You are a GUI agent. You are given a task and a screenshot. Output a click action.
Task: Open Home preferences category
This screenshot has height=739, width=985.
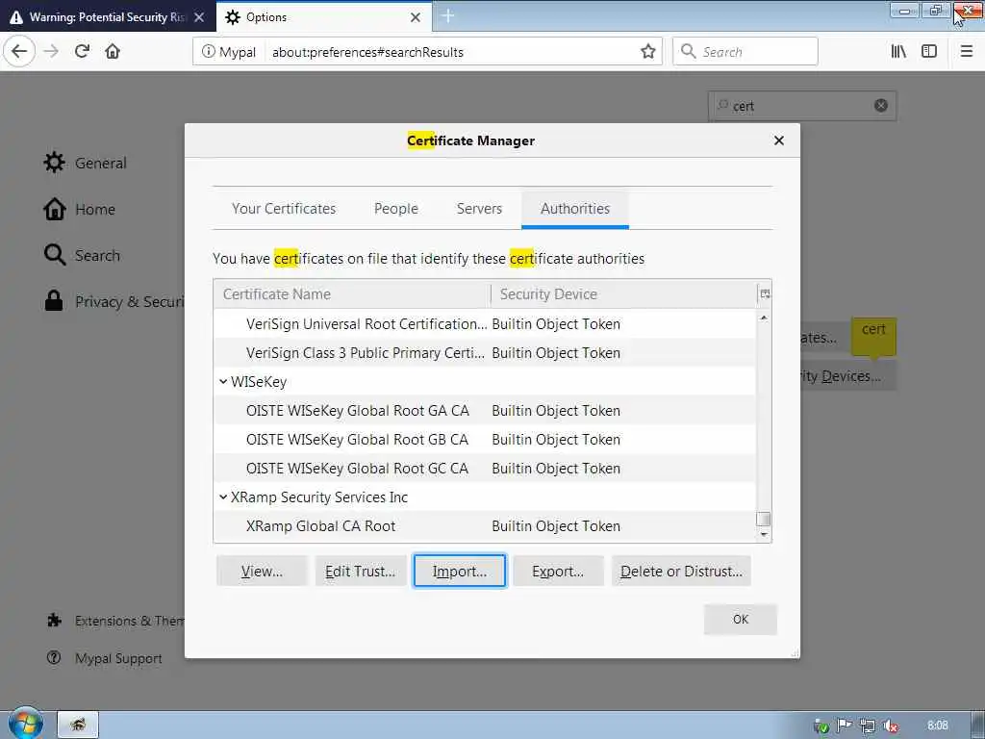coord(79,209)
